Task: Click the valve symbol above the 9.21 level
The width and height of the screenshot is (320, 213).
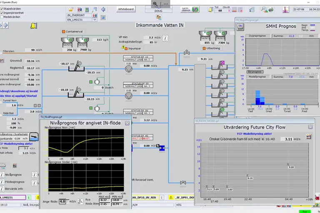Action: (x=187, y=53)
